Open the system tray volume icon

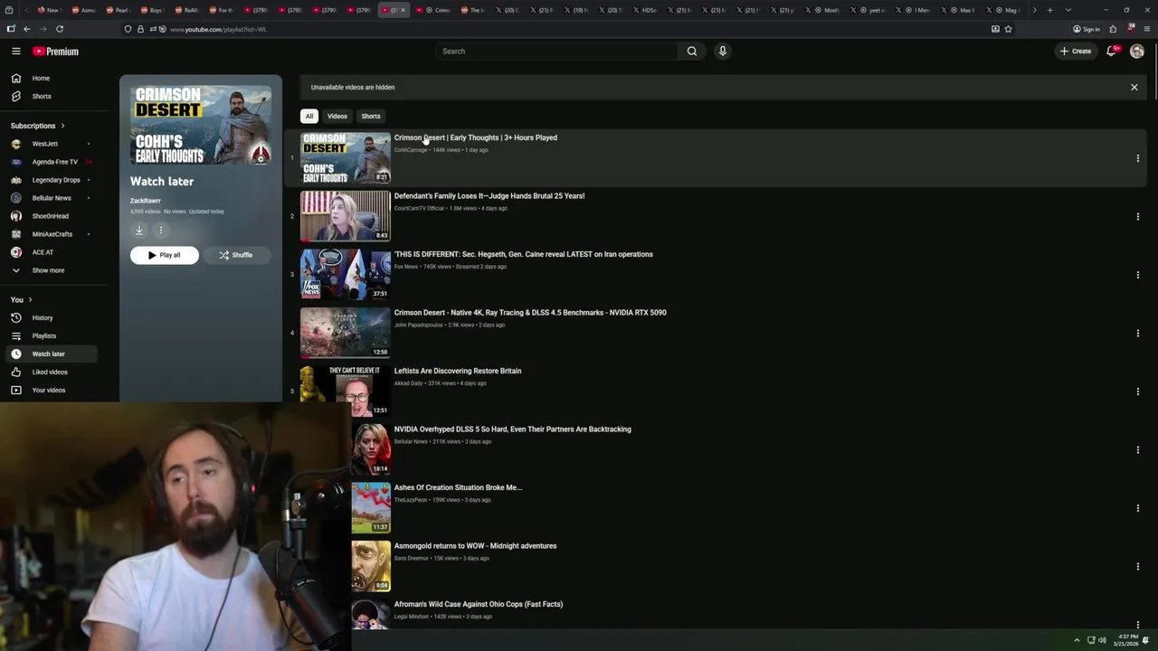1102,640
